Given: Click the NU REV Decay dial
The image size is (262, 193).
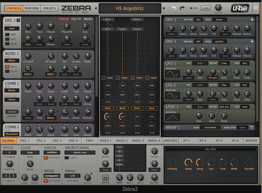Looking at the screenshot, I should point(200,163).
